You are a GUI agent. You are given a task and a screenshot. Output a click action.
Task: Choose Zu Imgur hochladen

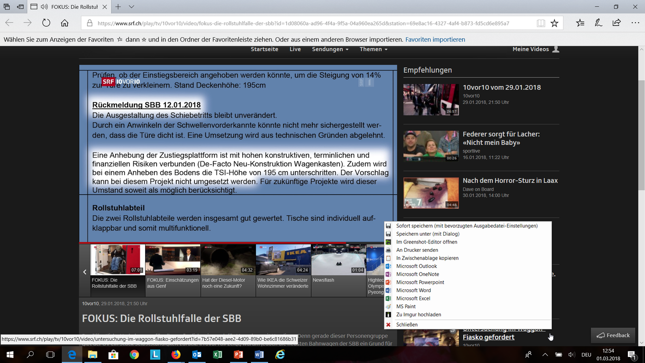tap(468, 315)
